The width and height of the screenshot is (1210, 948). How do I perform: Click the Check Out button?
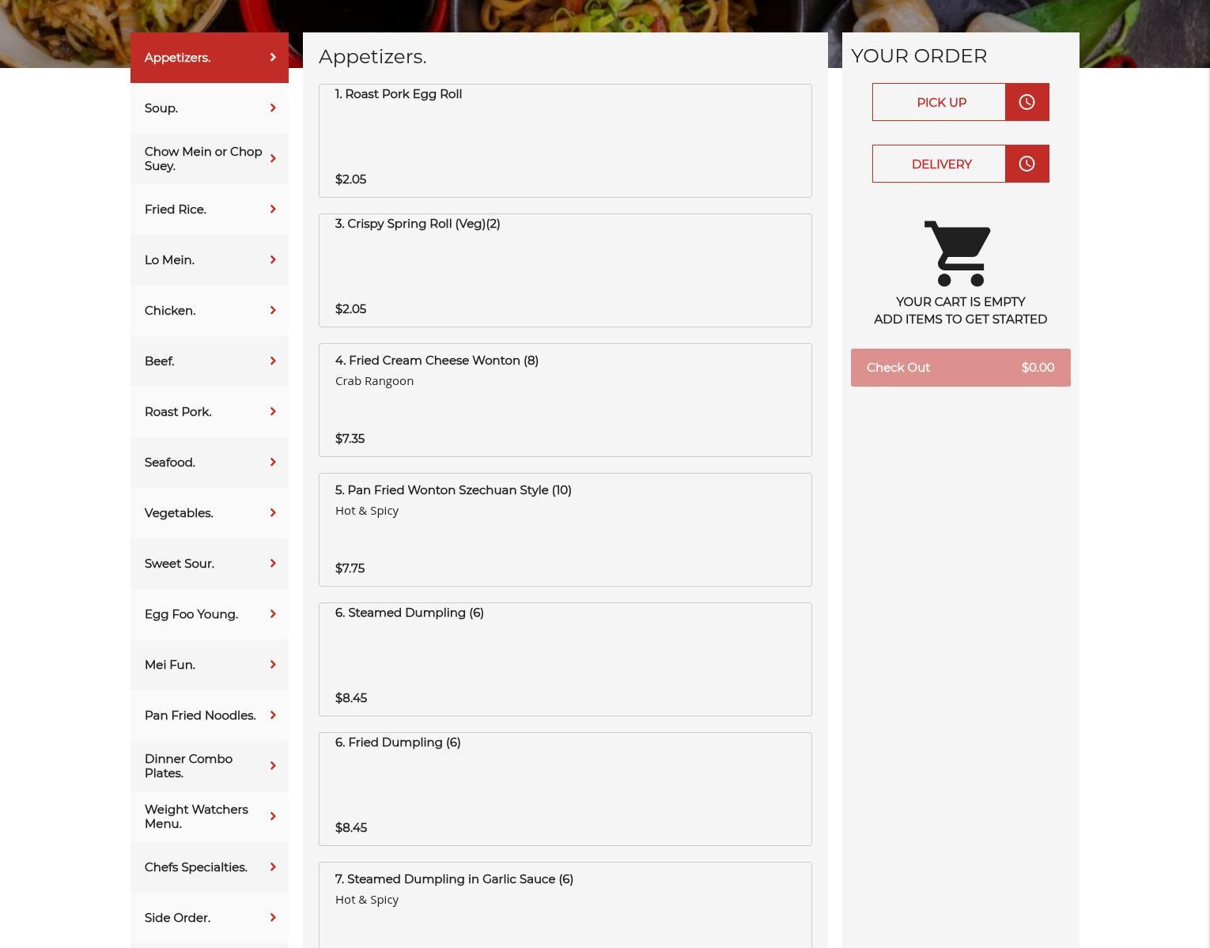click(x=961, y=368)
